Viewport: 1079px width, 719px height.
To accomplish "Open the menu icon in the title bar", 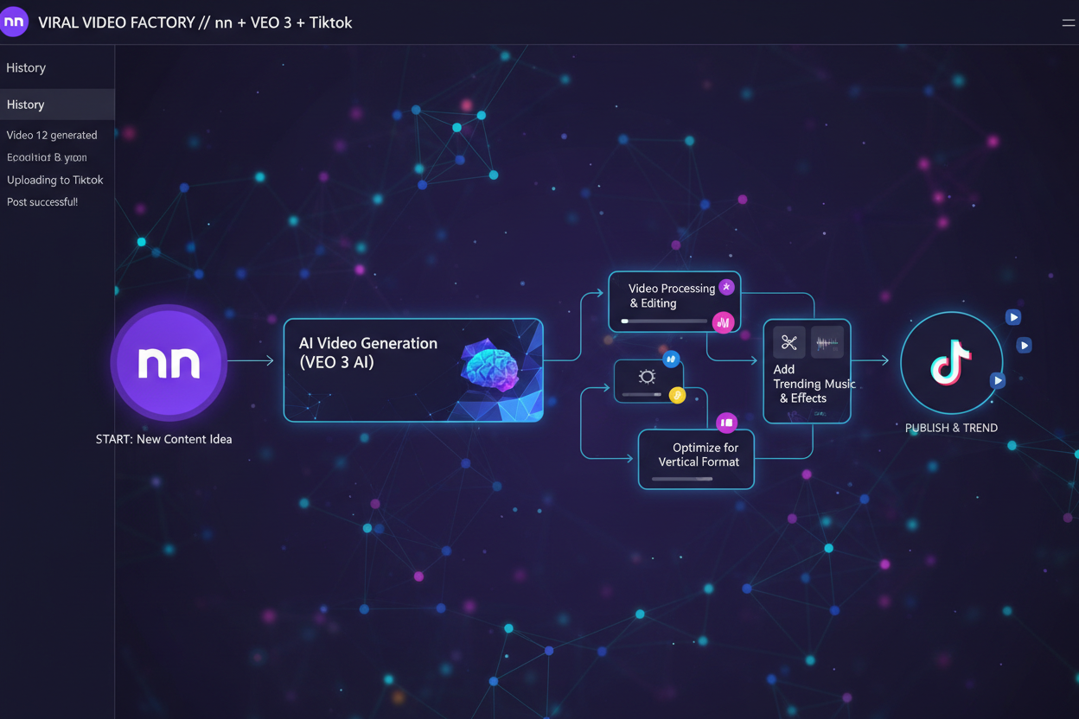I will coord(1069,23).
